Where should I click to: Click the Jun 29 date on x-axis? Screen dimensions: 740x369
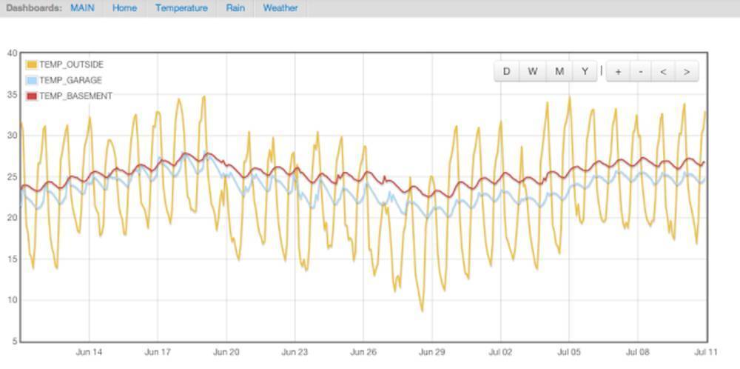click(x=431, y=353)
